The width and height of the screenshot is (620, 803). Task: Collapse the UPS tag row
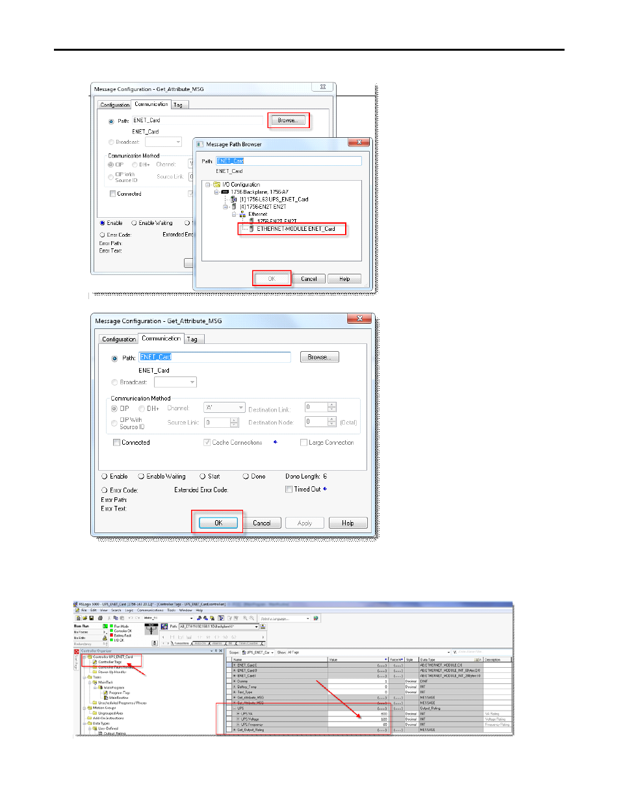[234, 708]
